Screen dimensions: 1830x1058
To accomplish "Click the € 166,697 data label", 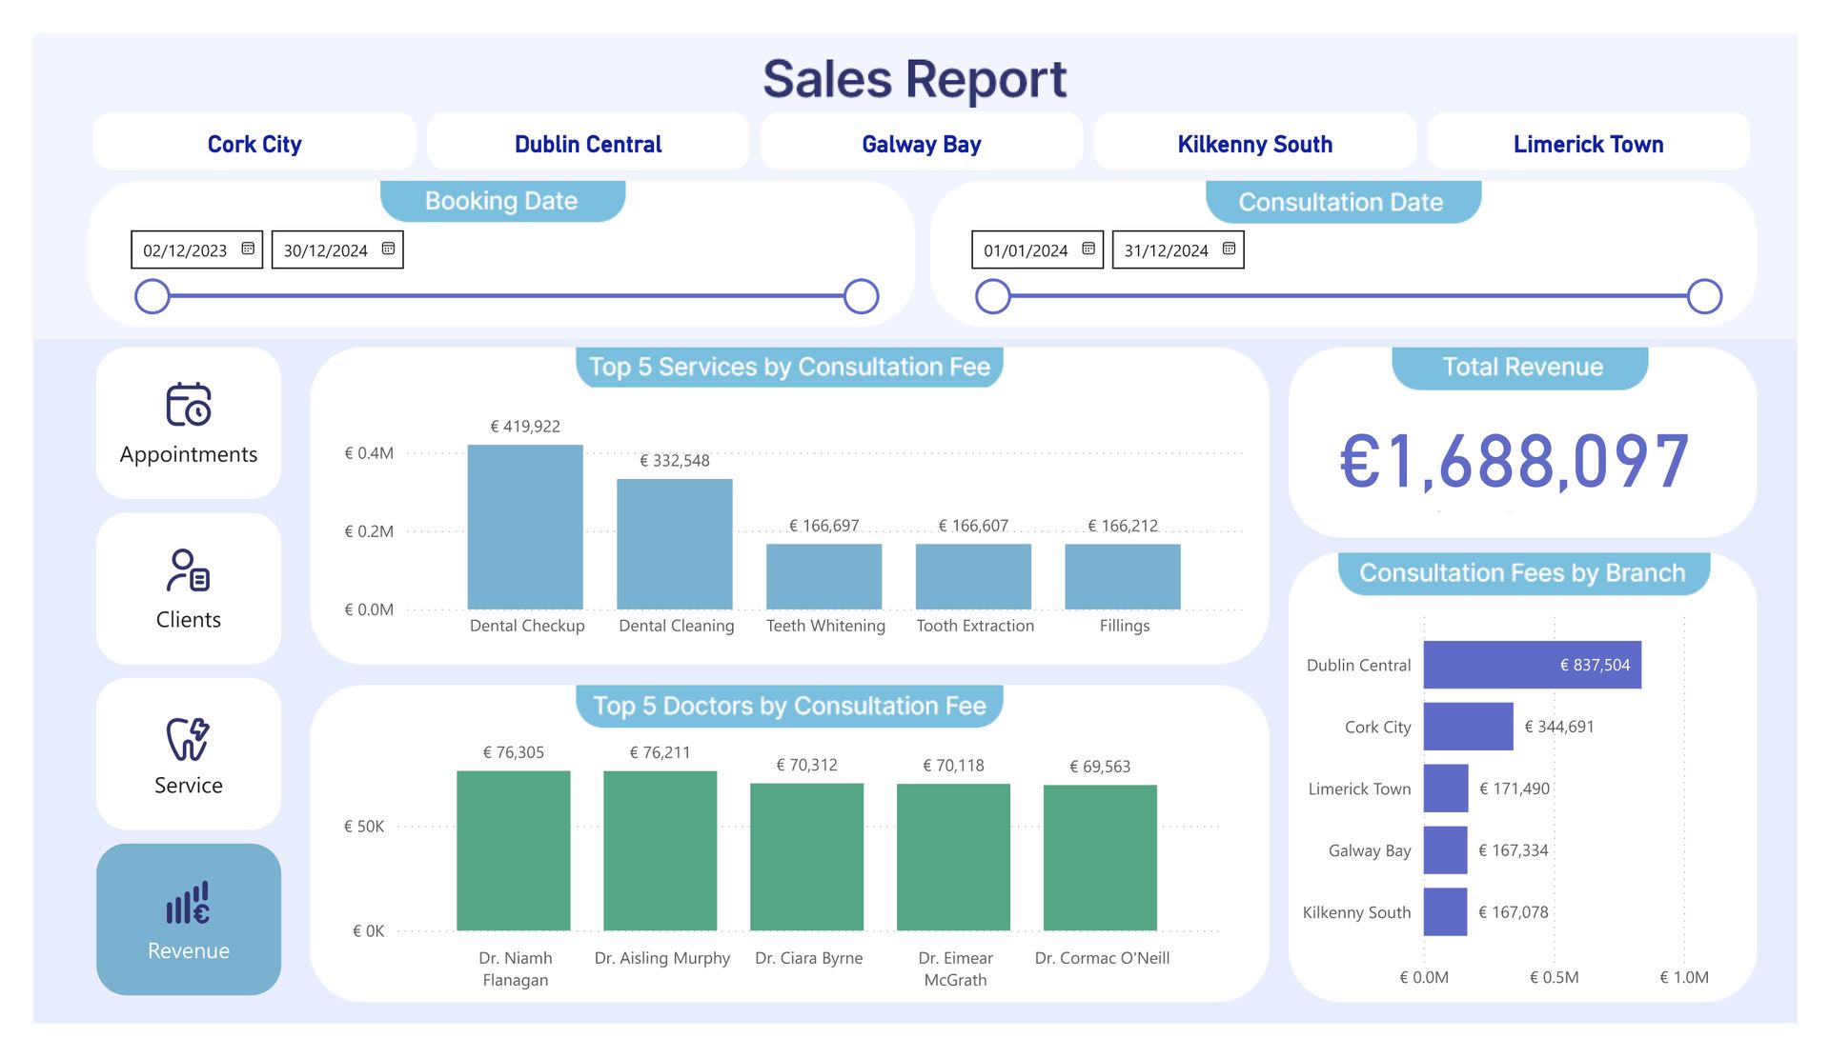I will coord(824,526).
